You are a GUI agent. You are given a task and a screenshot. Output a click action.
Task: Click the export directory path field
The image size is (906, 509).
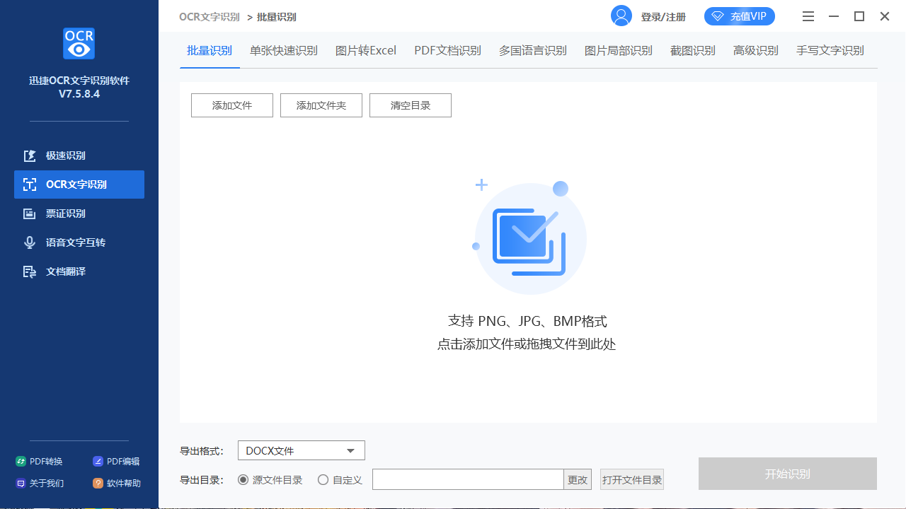[468, 479]
